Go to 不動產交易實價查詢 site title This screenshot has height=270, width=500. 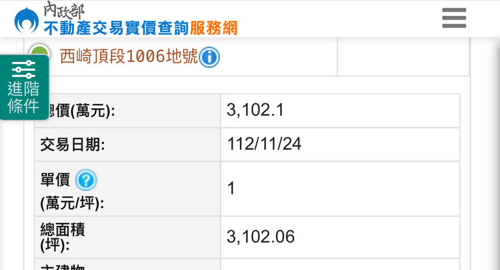point(116,28)
